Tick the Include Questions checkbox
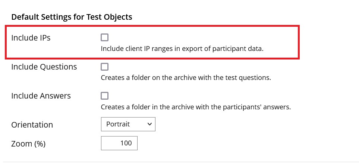The image size is (359, 164). pyautogui.click(x=105, y=67)
